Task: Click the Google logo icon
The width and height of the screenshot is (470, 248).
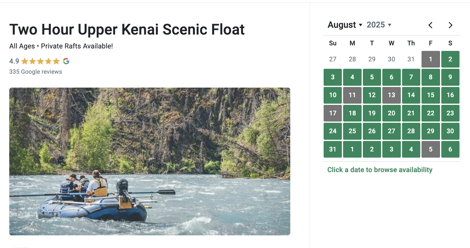Action: tap(66, 61)
